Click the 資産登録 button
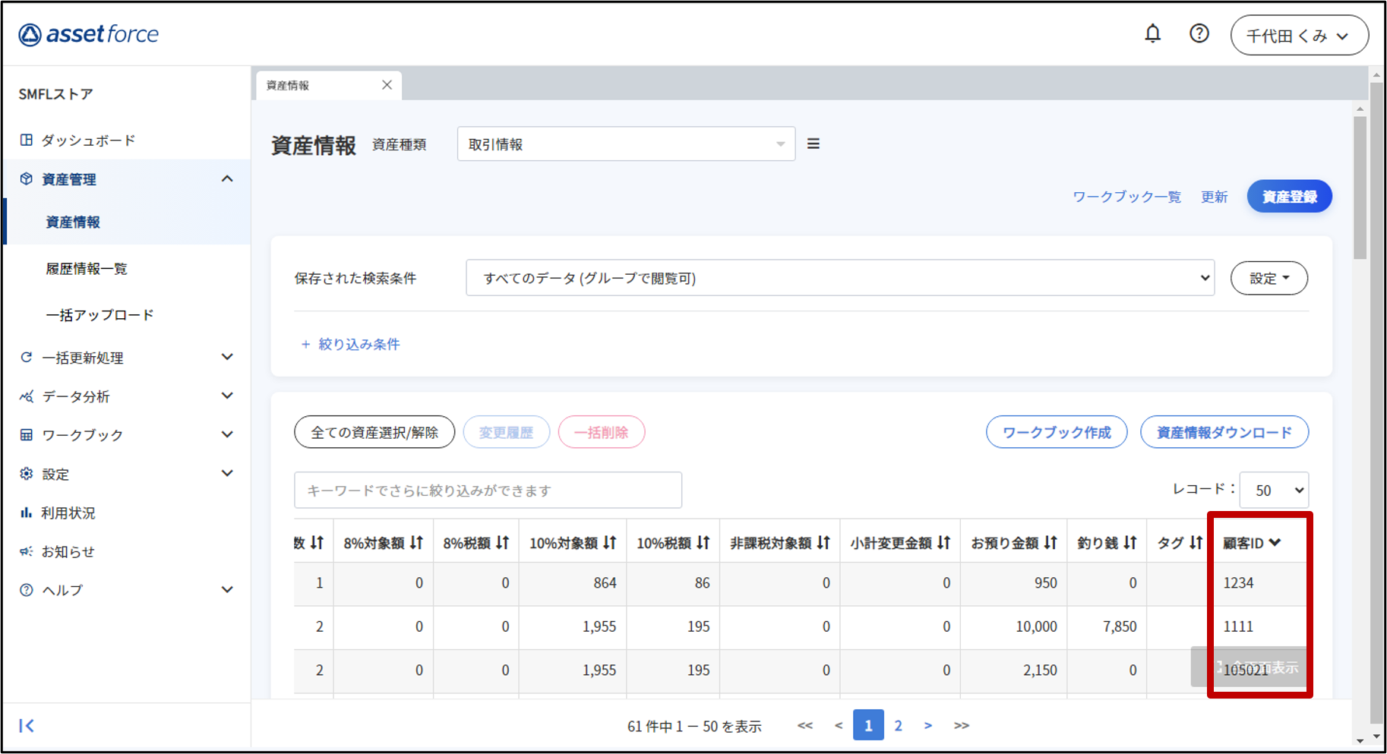 pyautogui.click(x=1289, y=197)
